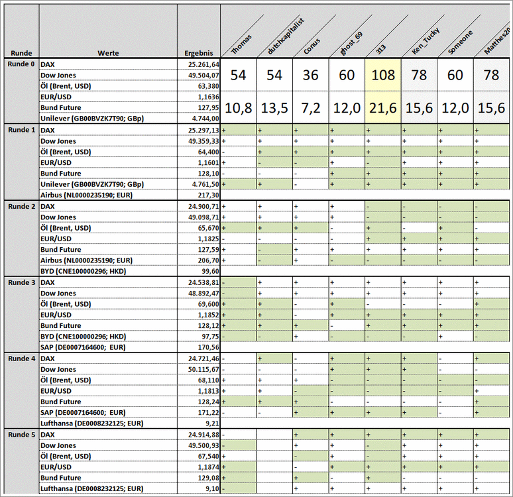Click the result 129,08
Screen dimensions: 513x497
point(208,478)
